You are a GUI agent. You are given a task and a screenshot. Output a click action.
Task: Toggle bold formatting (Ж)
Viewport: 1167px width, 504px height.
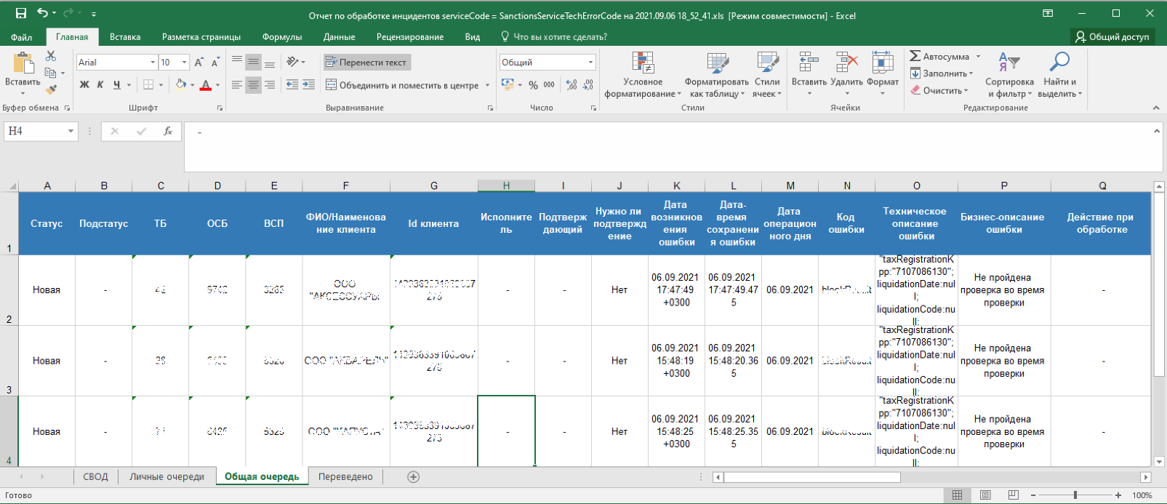[84, 85]
